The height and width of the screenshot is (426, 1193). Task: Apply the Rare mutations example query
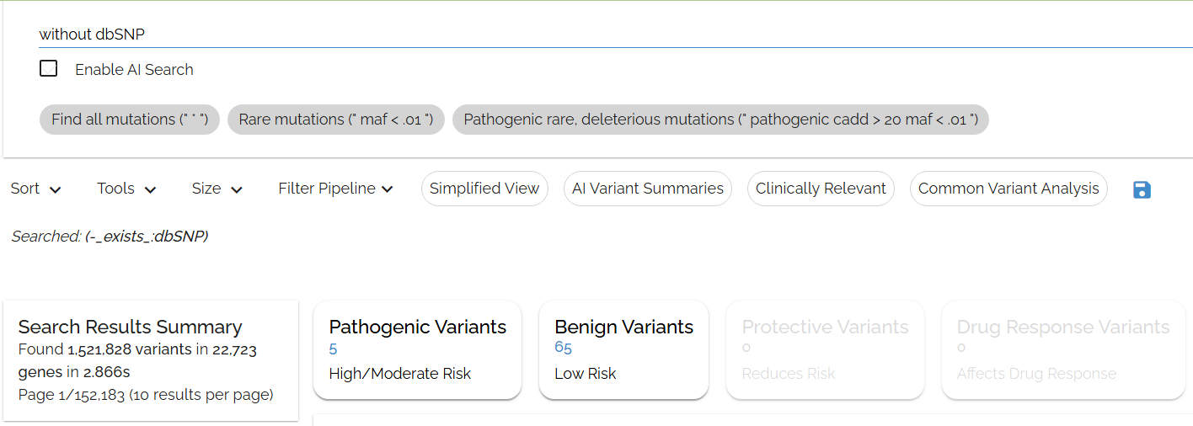(335, 120)
